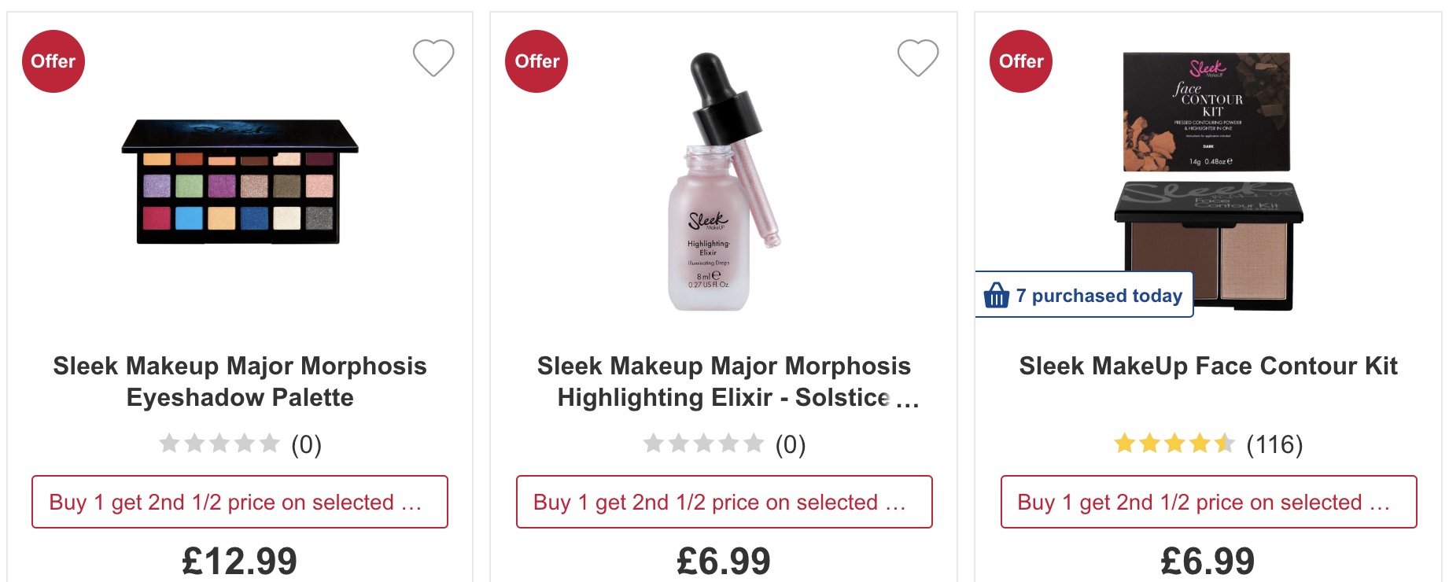Open the eyeshadow palette product image
The height and width of the screenshot is (582, 1449).
pyautogui.click(x=240, y=182)
